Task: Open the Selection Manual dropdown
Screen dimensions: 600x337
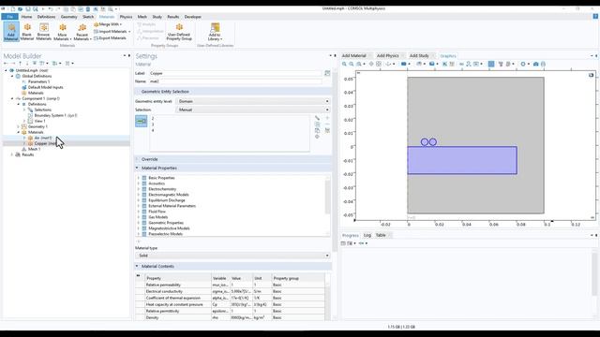Action: (x=253, y=110)
